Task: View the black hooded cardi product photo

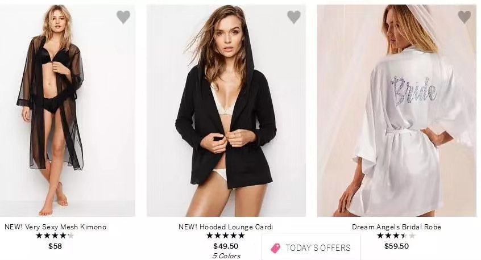Action: click(226, 111)
